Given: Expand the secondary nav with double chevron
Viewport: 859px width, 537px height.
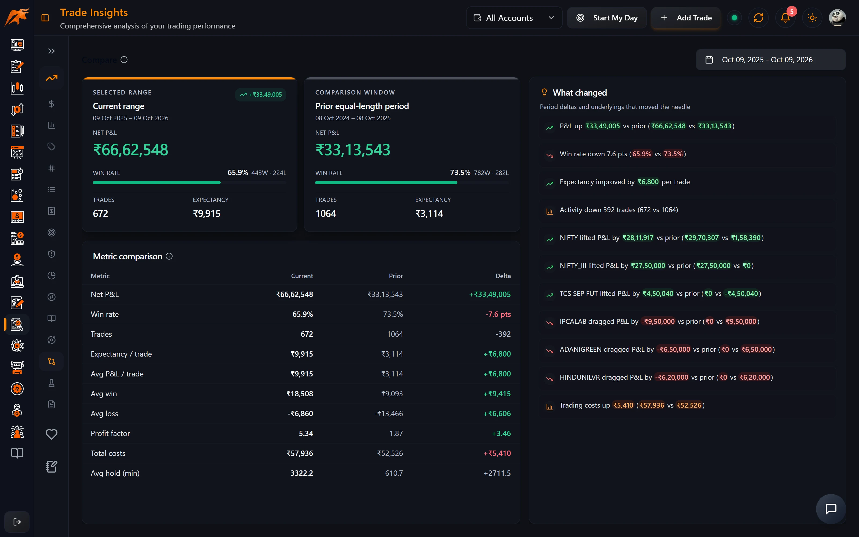Looking at the screenshot, I should pos(52,51).
